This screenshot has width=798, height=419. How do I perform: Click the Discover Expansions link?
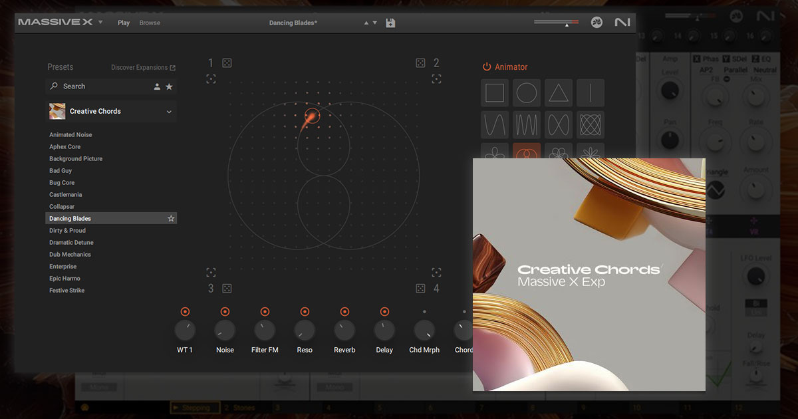coord(140,67)
